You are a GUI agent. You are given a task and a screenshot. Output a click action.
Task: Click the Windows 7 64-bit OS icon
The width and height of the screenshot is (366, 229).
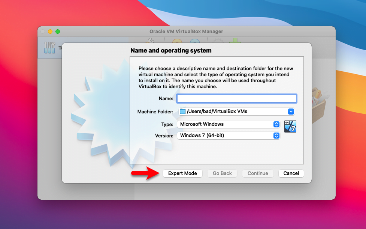click(290, 127)
